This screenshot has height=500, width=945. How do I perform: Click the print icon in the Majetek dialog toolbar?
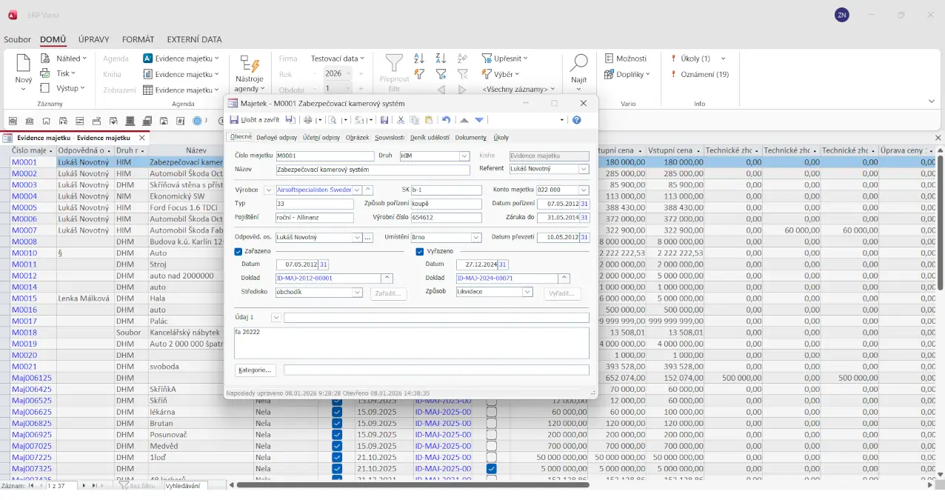coord(308,120)
